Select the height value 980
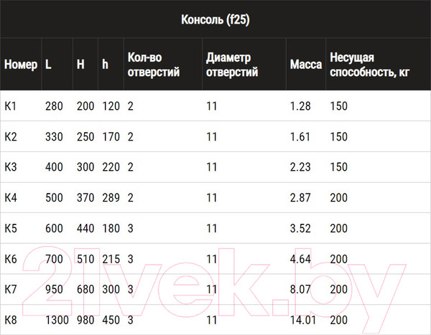431x335 pixels. [x=85, y=319]
